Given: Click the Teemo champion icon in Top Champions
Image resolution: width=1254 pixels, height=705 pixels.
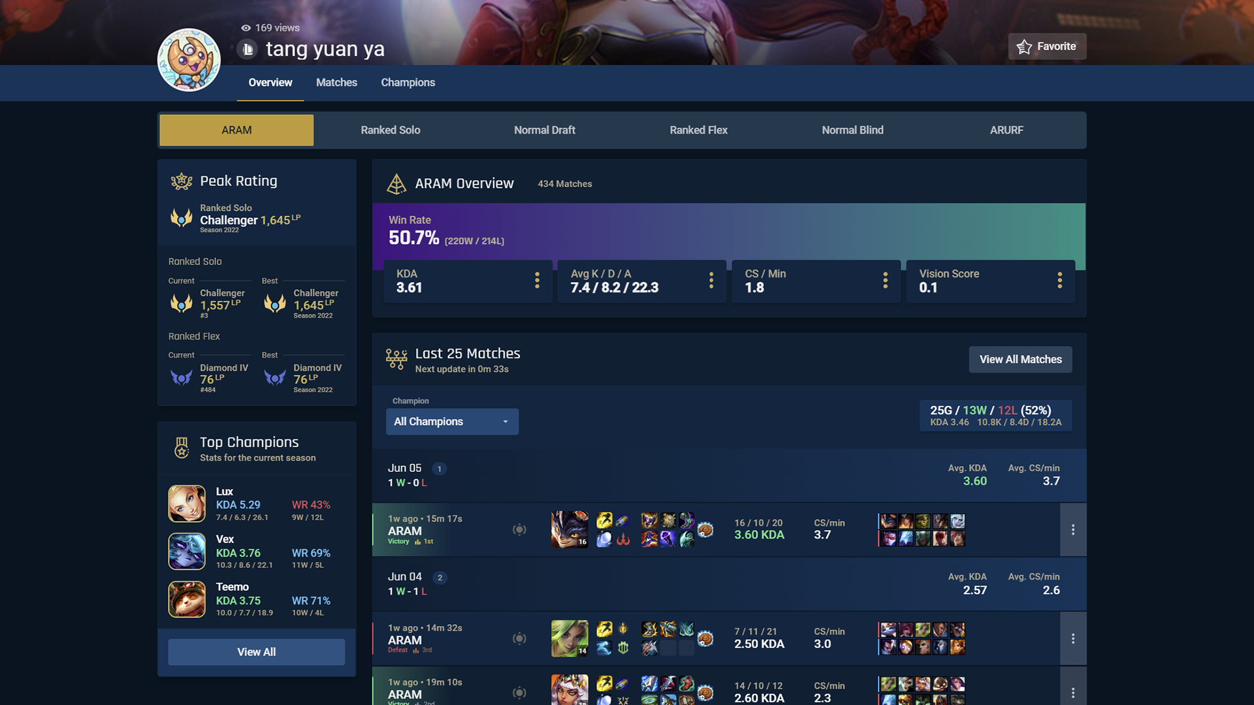Looking at the screenshot, I should pos(186,599).
